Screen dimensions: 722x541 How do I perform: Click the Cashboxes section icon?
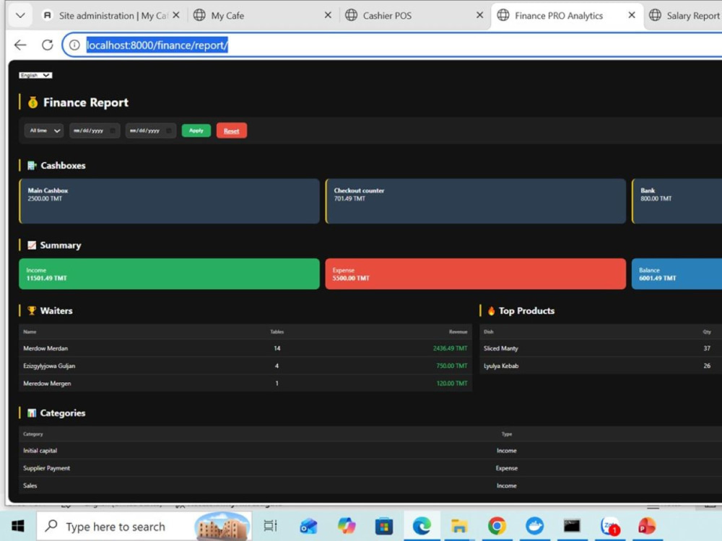[x=31, y=166]
